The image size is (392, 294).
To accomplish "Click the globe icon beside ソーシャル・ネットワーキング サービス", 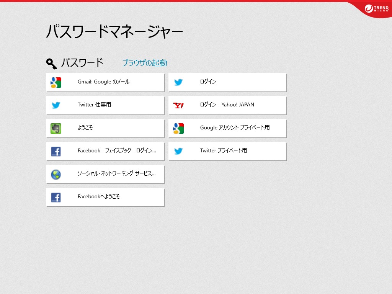I will tap(56, 175).
